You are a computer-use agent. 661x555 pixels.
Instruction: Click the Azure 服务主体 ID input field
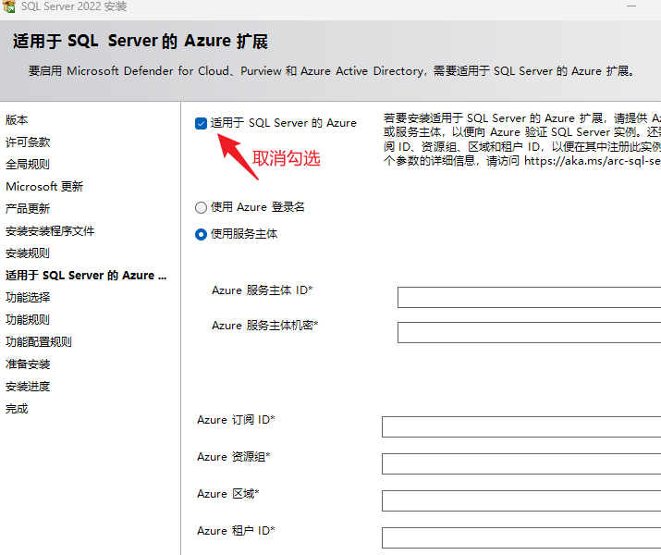pos(529,297)
